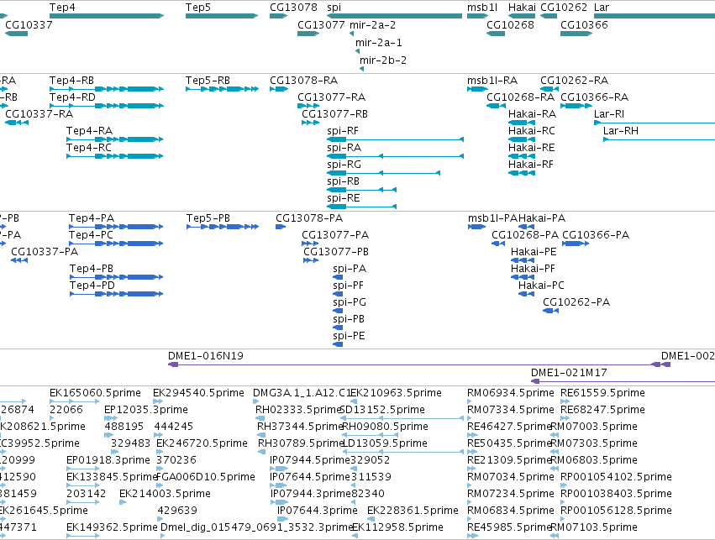Open the Tep5-RB transcript label
The height and width of the screenshot is (540, 715).
pos(208,81)
